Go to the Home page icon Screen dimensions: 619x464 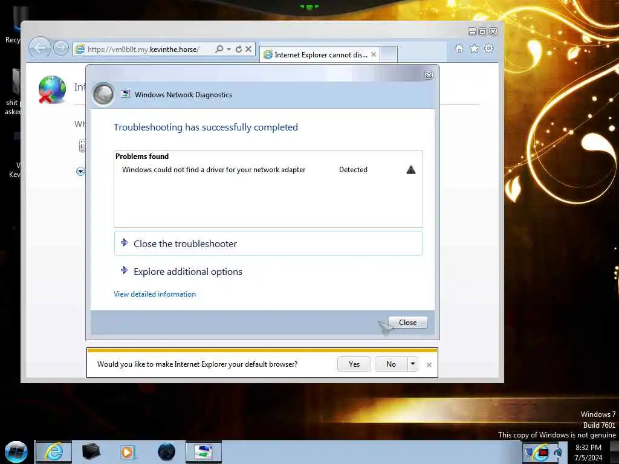click(x=459, y=49)
